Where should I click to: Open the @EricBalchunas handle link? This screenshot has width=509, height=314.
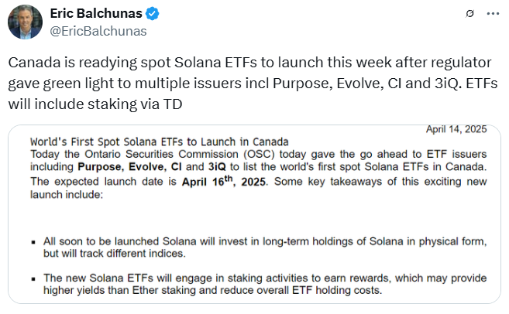pyautogui.click(x=98, y=31)
